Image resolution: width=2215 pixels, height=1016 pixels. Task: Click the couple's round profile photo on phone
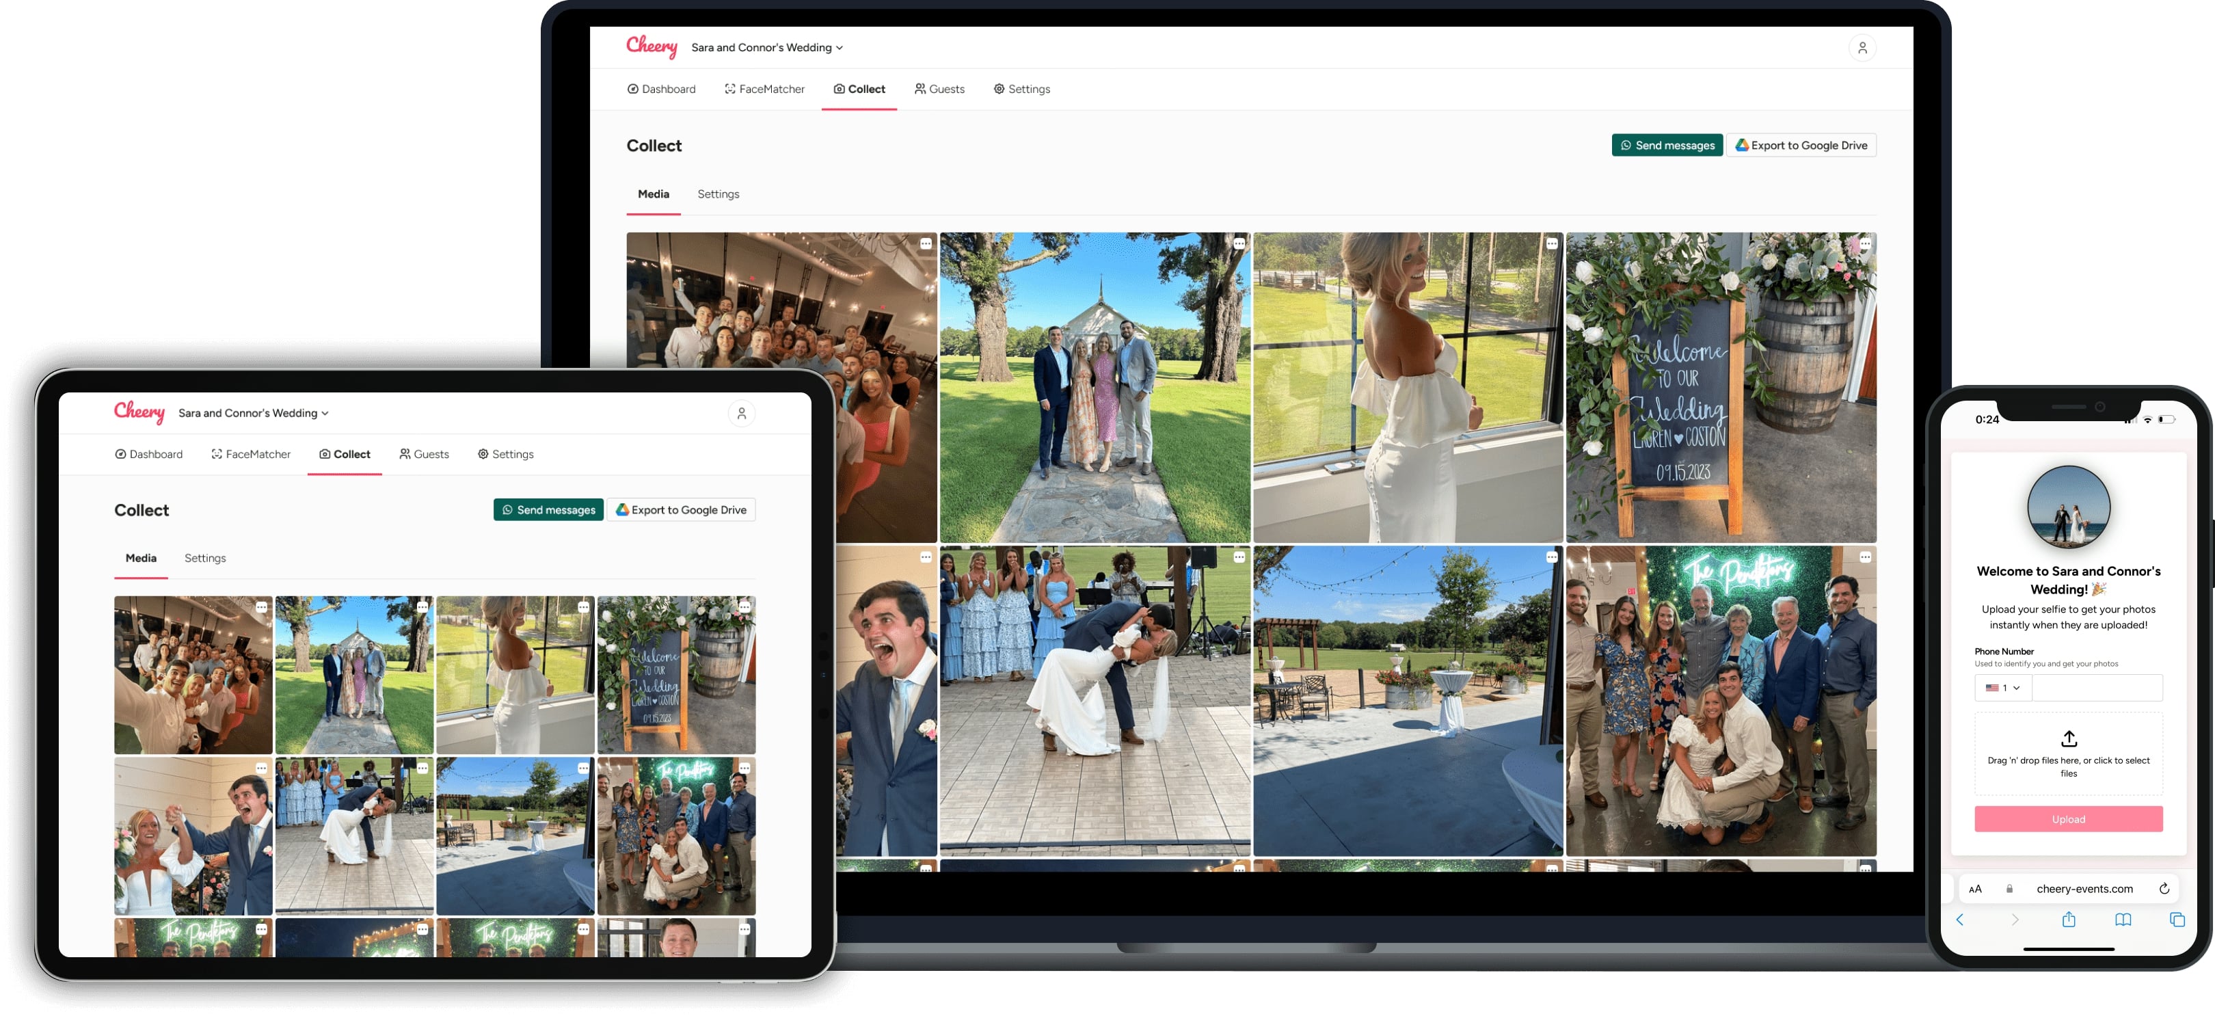click(x=2068, y=507)
